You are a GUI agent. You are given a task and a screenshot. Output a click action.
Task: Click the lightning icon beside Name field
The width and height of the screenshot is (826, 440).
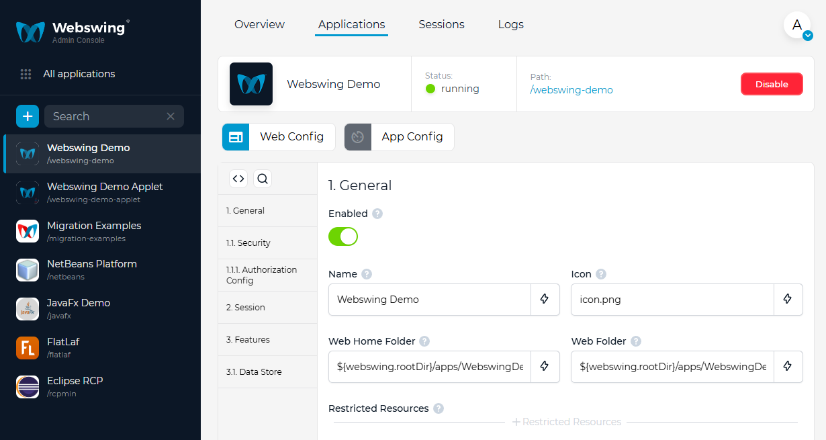(545, 300)
